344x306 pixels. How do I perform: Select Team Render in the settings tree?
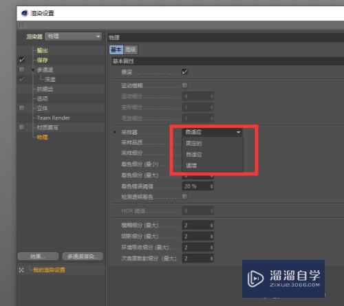click(53, 118)
